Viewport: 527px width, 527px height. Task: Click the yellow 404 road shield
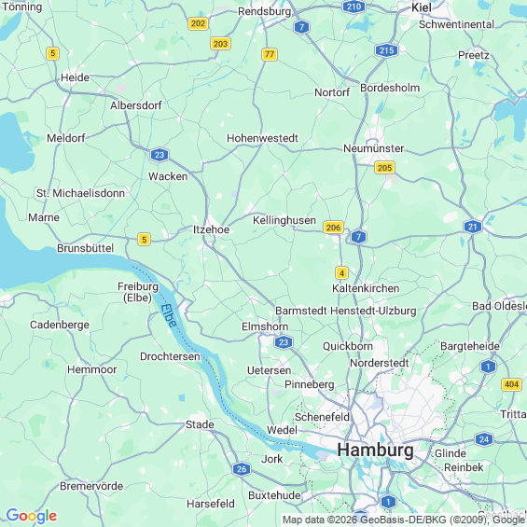[x=511, y=384]
